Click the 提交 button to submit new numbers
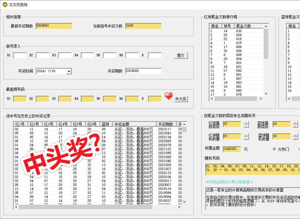 point(181,55)
